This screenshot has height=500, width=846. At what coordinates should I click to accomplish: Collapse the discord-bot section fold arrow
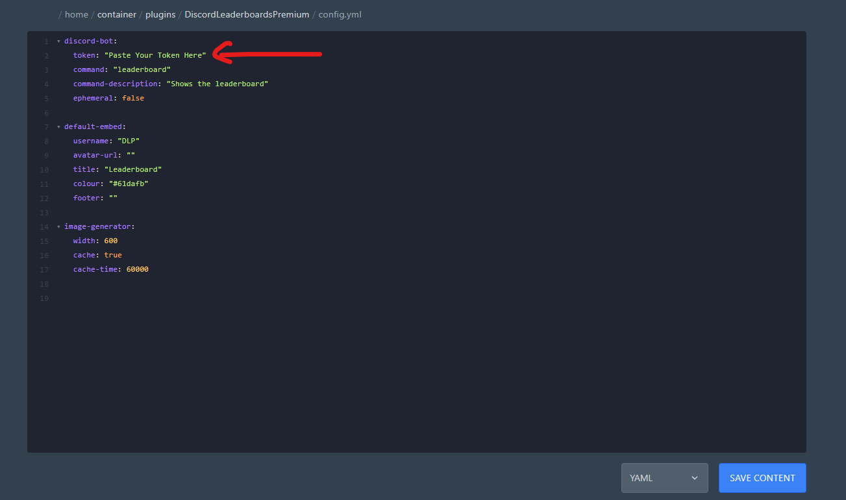[x=58, y=42]
